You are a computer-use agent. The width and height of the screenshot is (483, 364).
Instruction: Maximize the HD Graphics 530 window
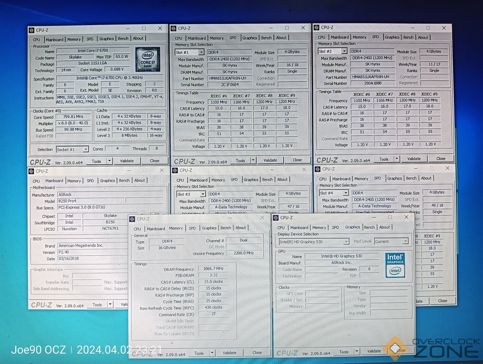390,217
